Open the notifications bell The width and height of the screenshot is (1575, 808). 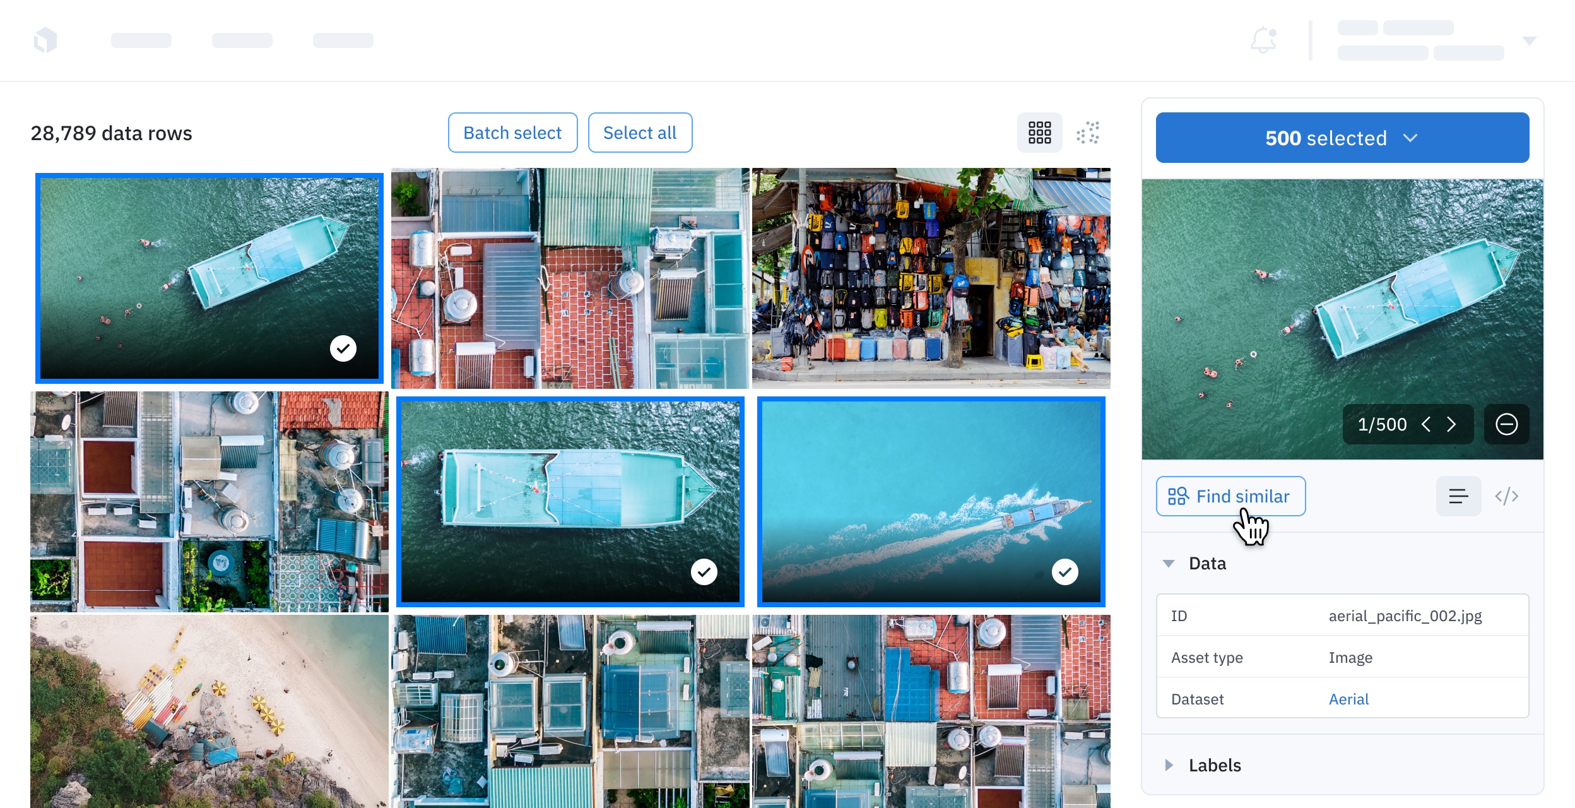[1263, 40]
